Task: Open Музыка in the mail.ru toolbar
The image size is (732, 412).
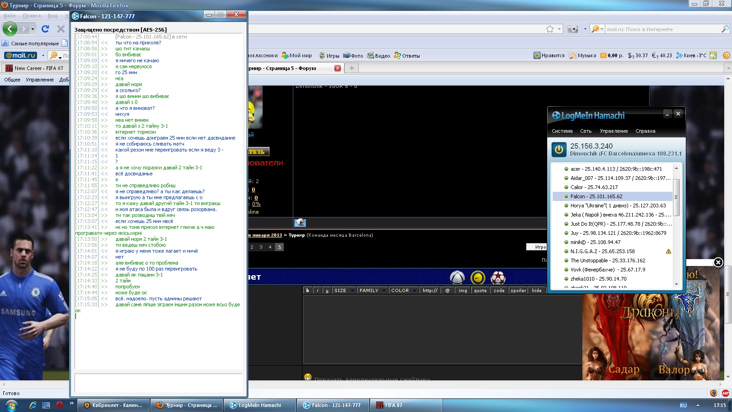Action: [x=582, y=55]
